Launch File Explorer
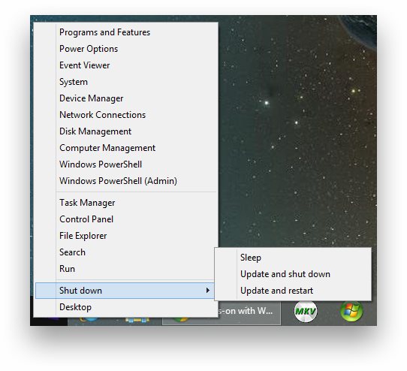 click(x=126, y=236)
